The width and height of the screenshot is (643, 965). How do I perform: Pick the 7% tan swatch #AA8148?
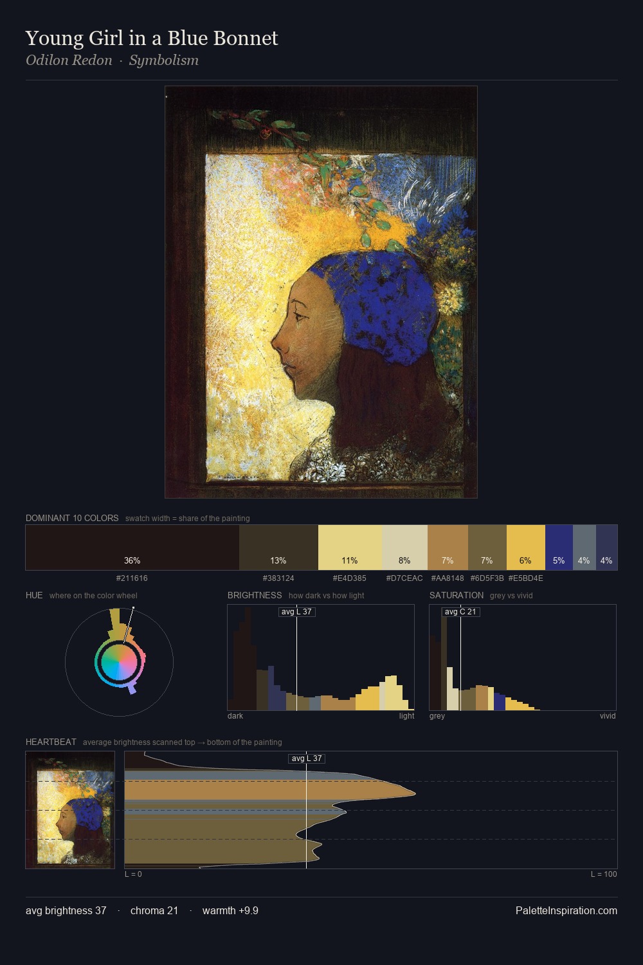point(448,547)
